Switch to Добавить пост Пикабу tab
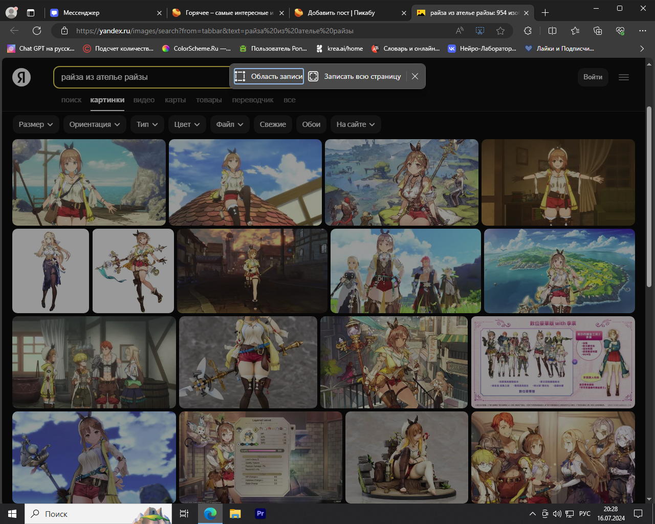 (341, 13)
